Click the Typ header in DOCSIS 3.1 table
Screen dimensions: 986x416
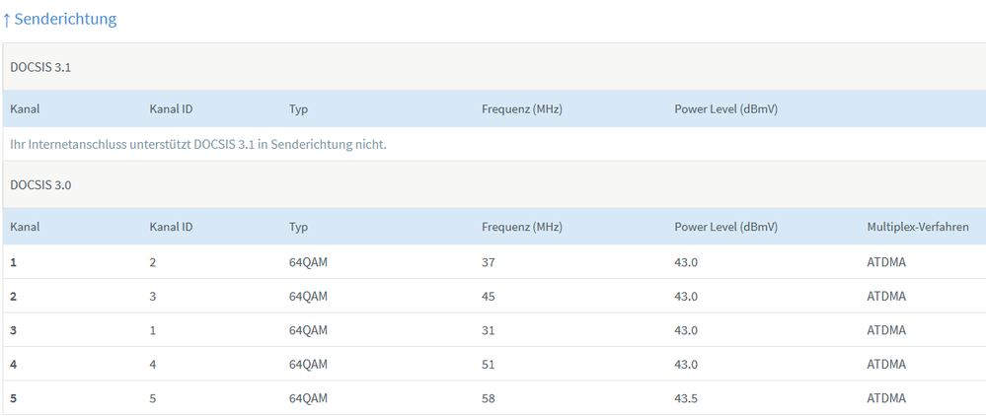click(299, 109)
